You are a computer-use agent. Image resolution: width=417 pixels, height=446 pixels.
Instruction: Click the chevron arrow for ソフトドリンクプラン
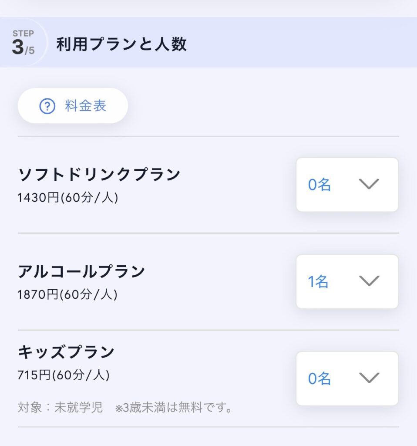[x=369, y=185]
